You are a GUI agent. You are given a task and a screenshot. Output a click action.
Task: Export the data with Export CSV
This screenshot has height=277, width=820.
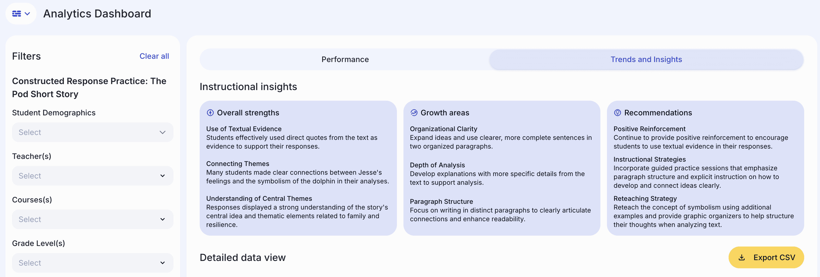tap(766, 257)
